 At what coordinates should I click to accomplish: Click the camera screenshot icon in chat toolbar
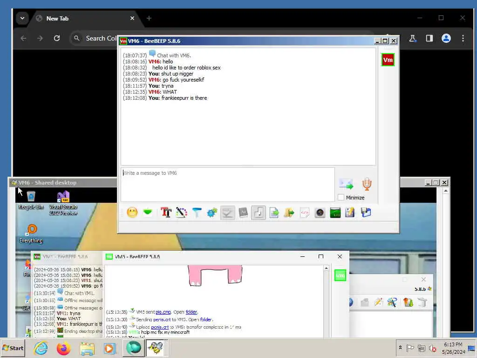pyautogui.click(x=320, y=213)
